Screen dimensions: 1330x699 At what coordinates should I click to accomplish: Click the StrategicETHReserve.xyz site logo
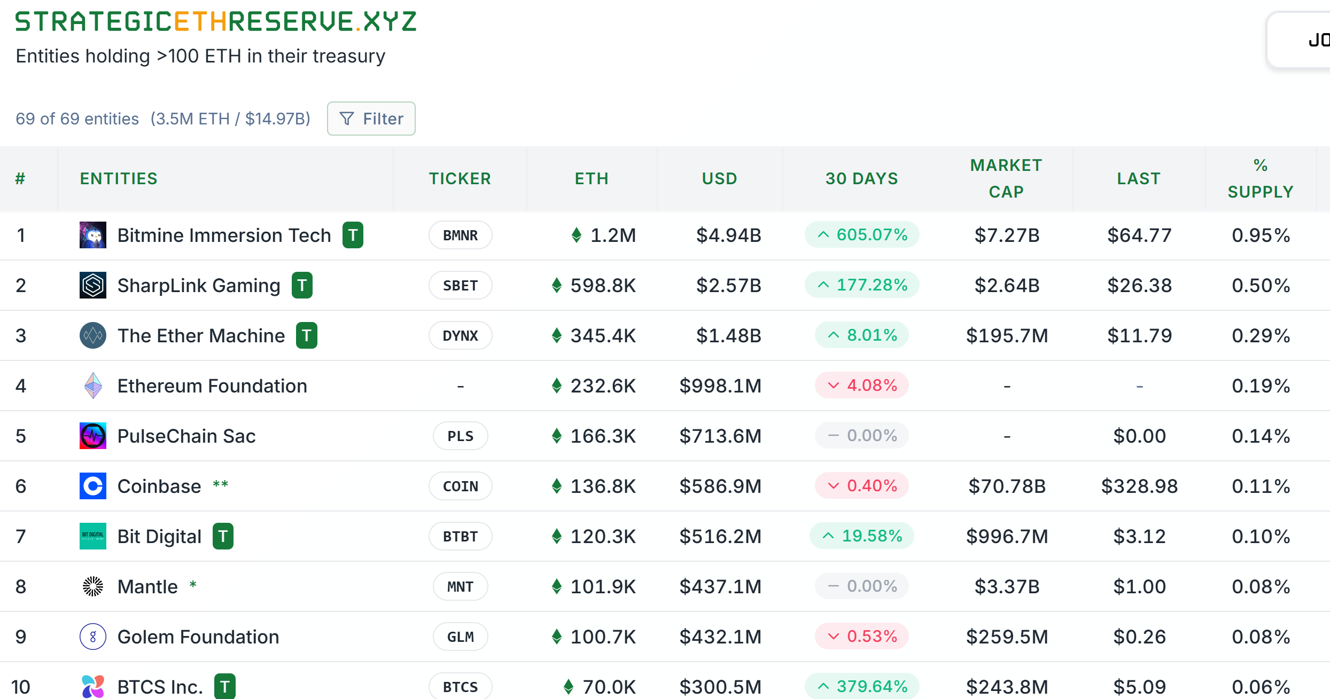(216, 22)
